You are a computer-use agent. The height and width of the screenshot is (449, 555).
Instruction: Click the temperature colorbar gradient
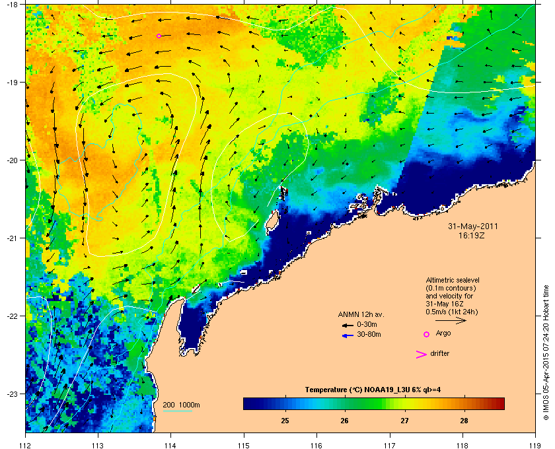pyautogui.click(x=374, y=403)
